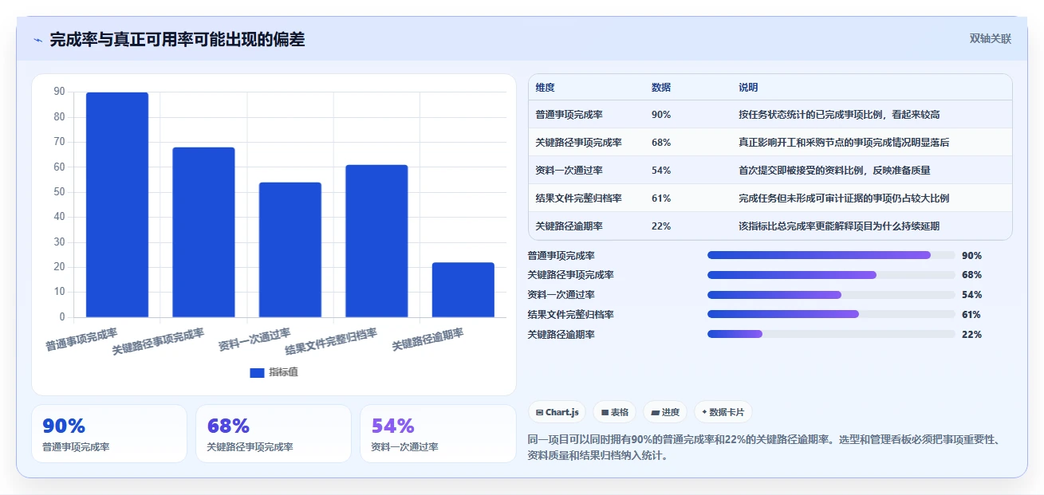
Task: Select the 普通事项完成率 table row name
Action: [569, 115]
